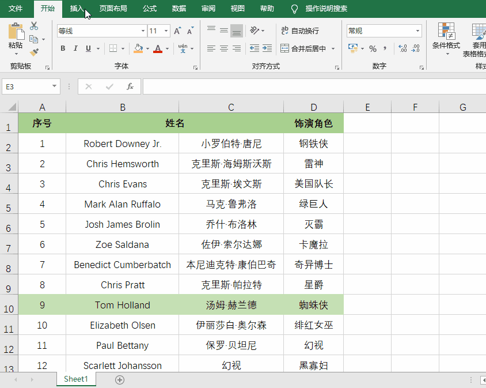Align cell text left
486x388 pixels.
pyautogui.click(x=211, y=48)
